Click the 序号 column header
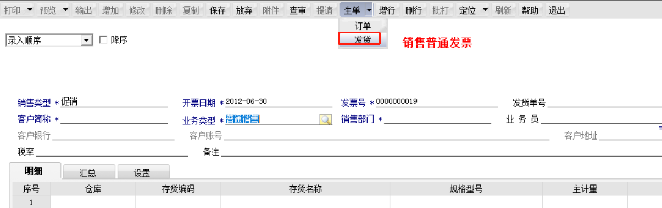662x208 pixels. pos(31,189)
